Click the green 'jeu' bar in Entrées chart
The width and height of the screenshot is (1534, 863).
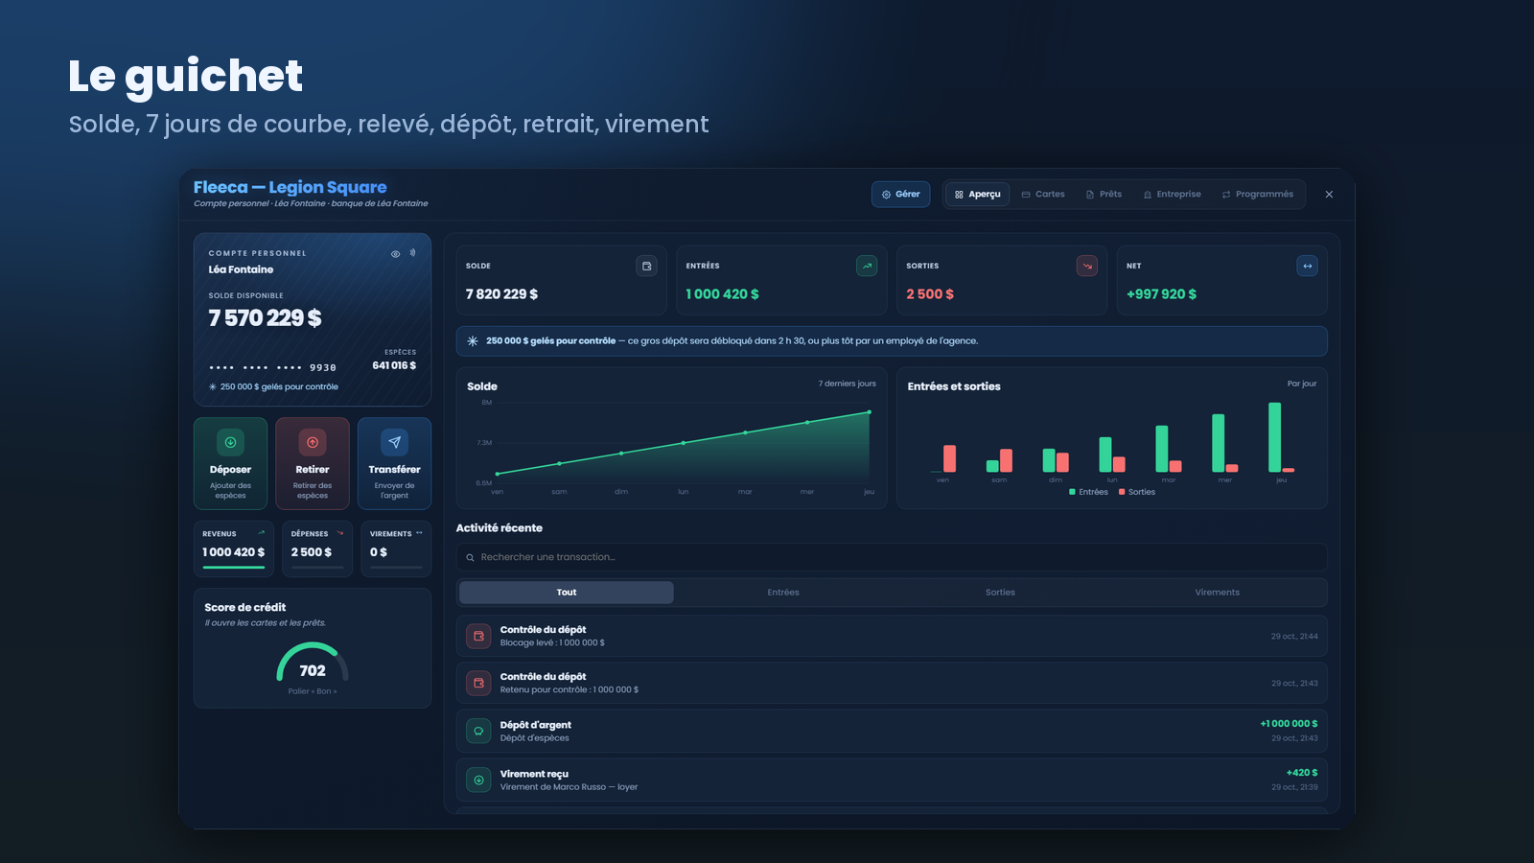coord(1274,437)
